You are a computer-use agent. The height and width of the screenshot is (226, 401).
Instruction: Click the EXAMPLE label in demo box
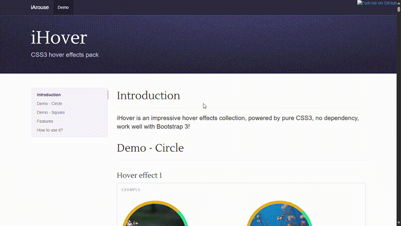point(131,190)
